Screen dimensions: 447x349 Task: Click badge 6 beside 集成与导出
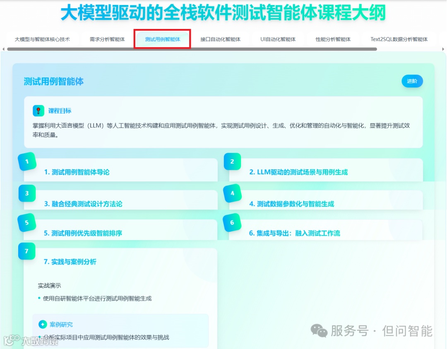[232, 222]
